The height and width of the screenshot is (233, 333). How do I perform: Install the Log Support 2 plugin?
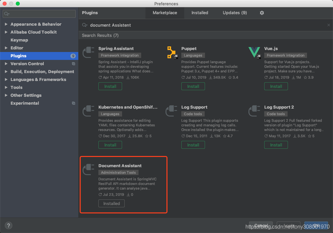[x=276, y=145]
